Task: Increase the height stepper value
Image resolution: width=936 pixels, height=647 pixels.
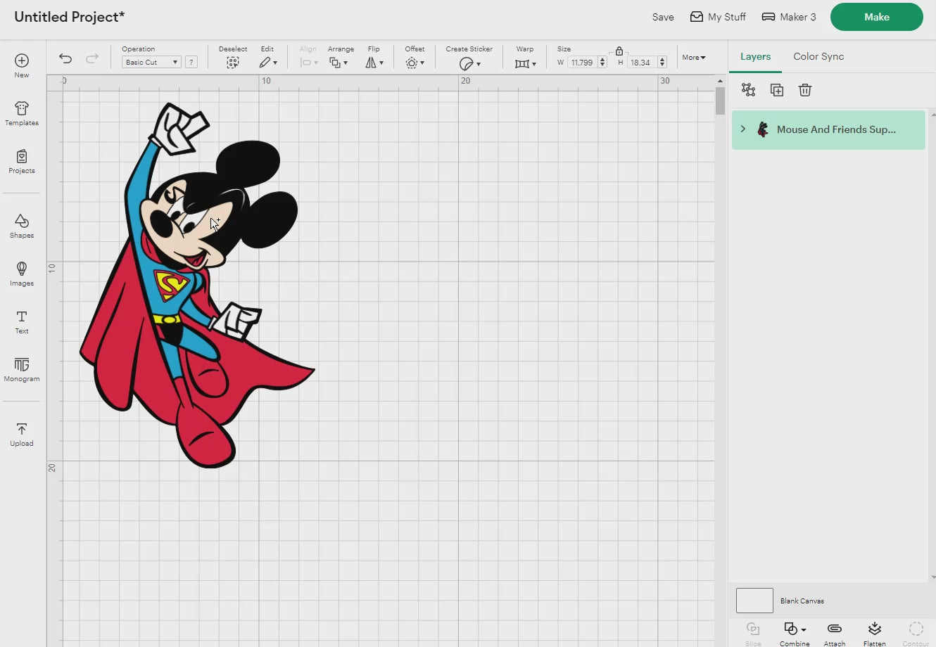Action: coord(662,59)
